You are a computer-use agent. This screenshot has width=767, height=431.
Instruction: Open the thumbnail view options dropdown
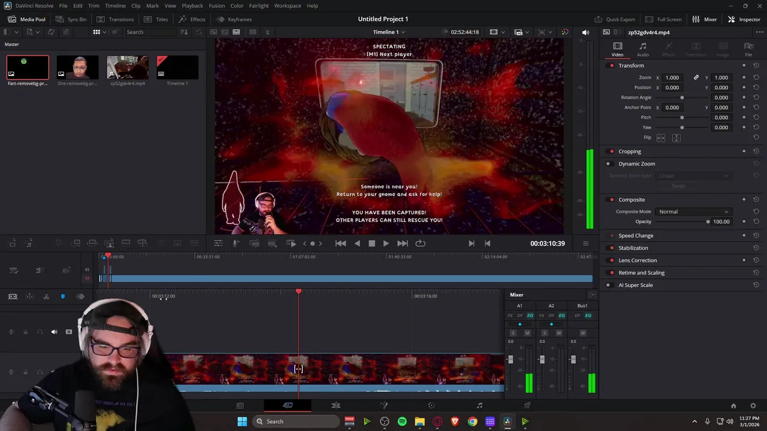point(99,32)
